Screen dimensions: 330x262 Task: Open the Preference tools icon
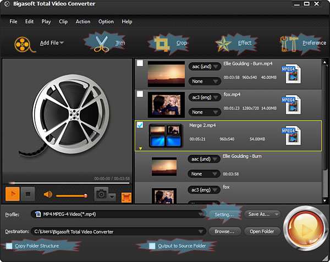[289, 44]
